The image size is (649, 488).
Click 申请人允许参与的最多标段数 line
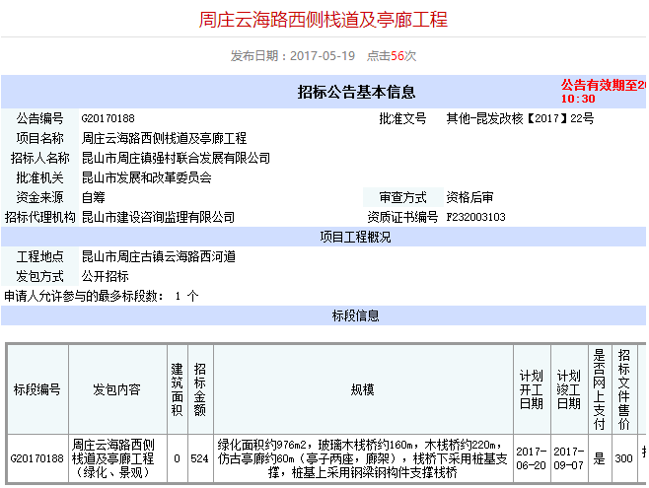(102, 296)
